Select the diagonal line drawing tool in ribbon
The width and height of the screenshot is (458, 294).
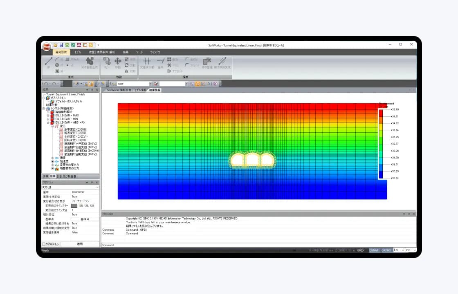pyautogui.click(x=49, y=61)
